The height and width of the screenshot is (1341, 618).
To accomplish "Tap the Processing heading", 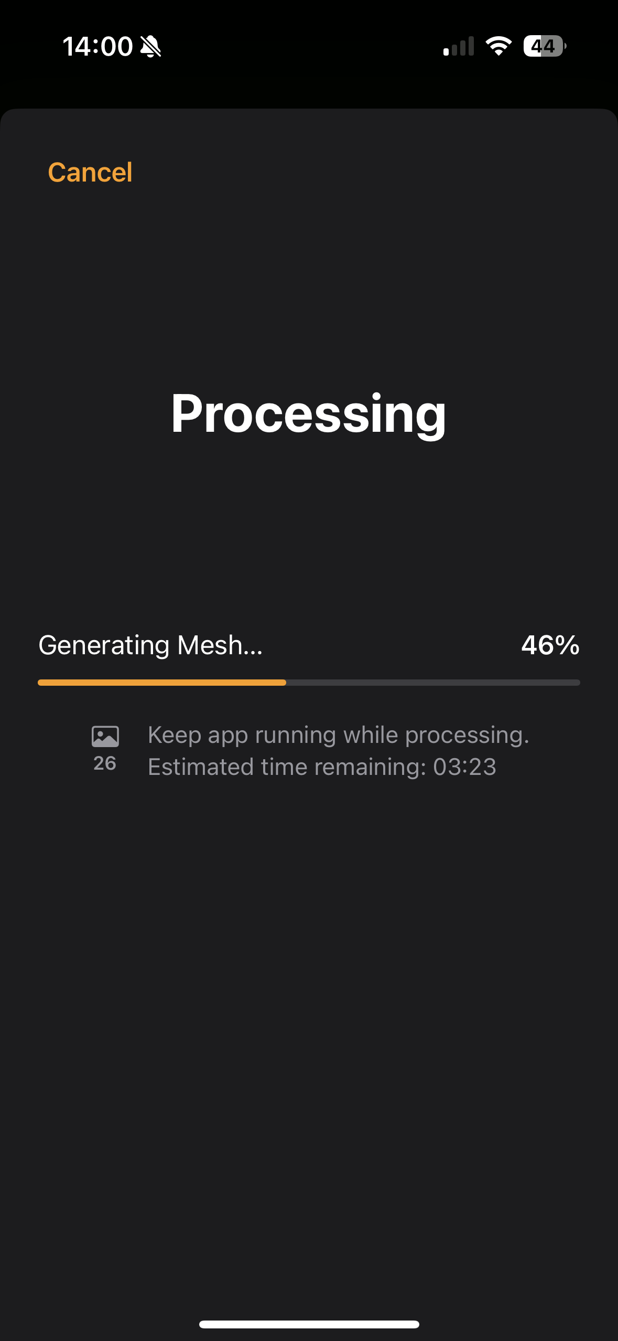I will [308, 414].
